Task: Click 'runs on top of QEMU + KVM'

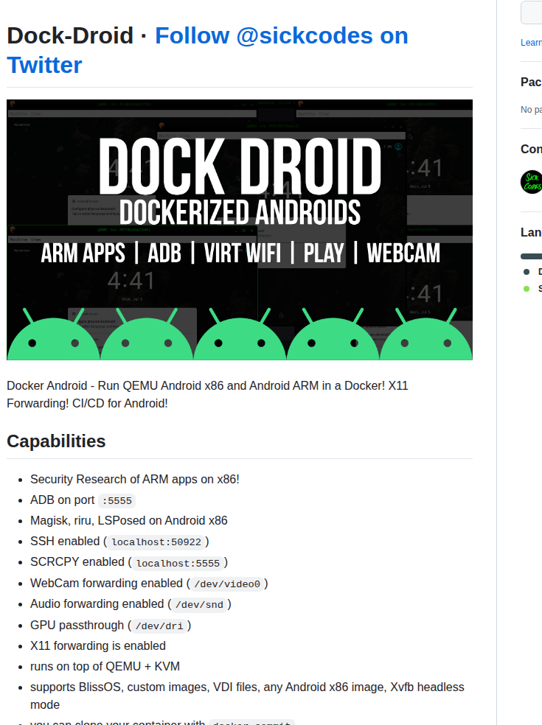Action: [105, 667]
